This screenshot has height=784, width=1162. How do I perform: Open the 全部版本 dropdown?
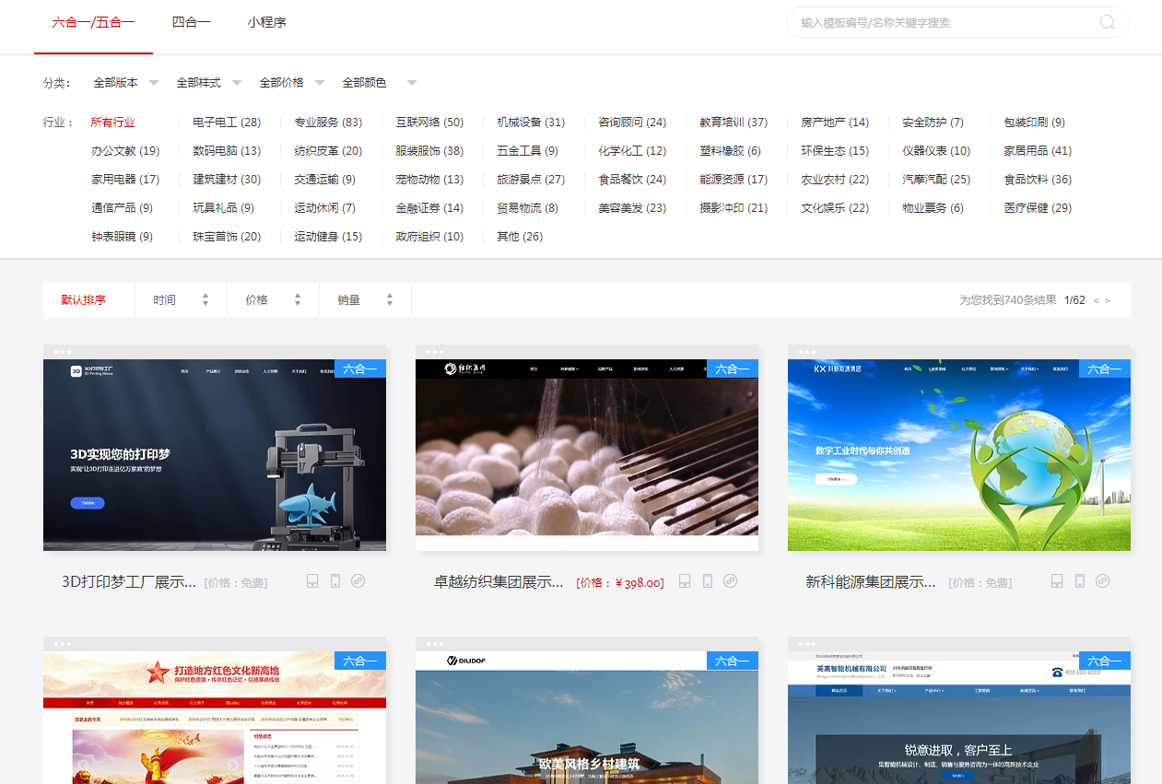tap(126, 83)
